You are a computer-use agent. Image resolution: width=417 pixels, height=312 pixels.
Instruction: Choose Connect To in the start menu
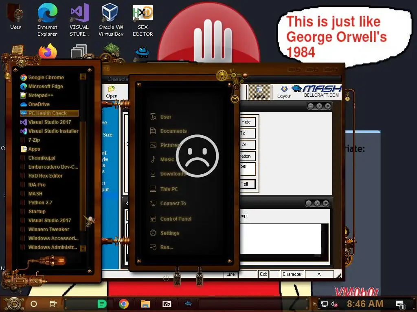tap(168, 204)
